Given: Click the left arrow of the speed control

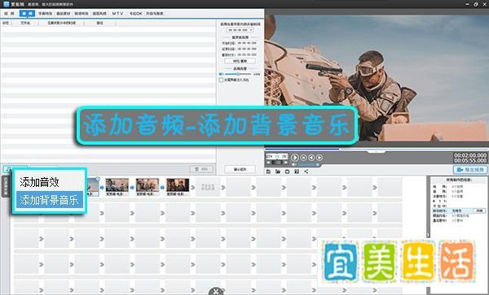Looking at the screenshot, I should pyautogui.click(x=268, y=163).
